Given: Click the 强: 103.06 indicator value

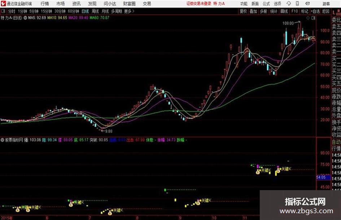Looking at the screenshot, I should point(32,140).
